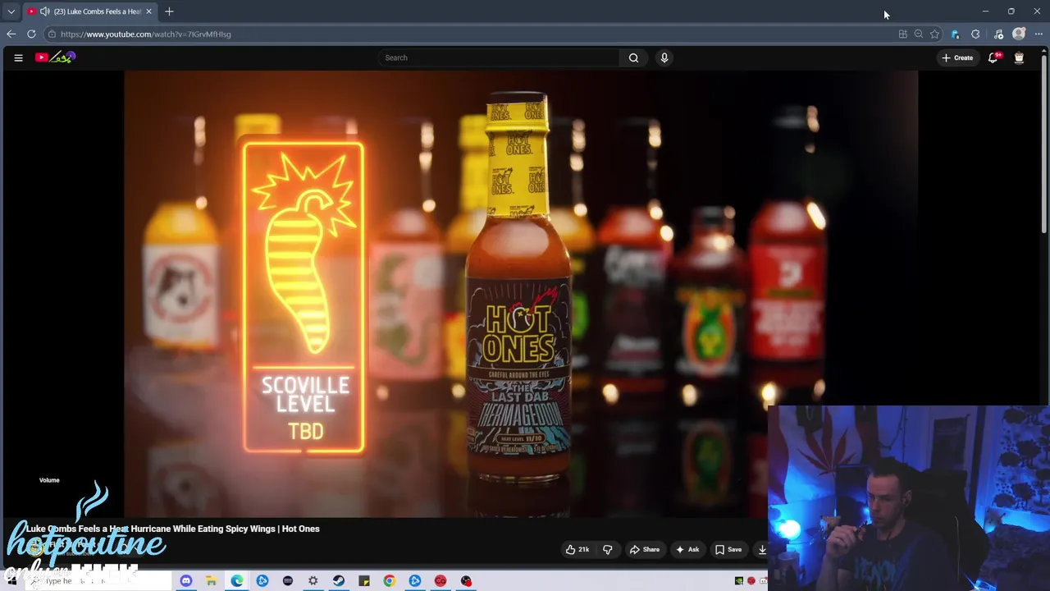Open the browser extensions puzzle icon
The height and width of the screenshot is (591, 1050).
(x=975, y=34)
